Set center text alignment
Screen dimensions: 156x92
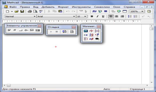coord(116,16)
